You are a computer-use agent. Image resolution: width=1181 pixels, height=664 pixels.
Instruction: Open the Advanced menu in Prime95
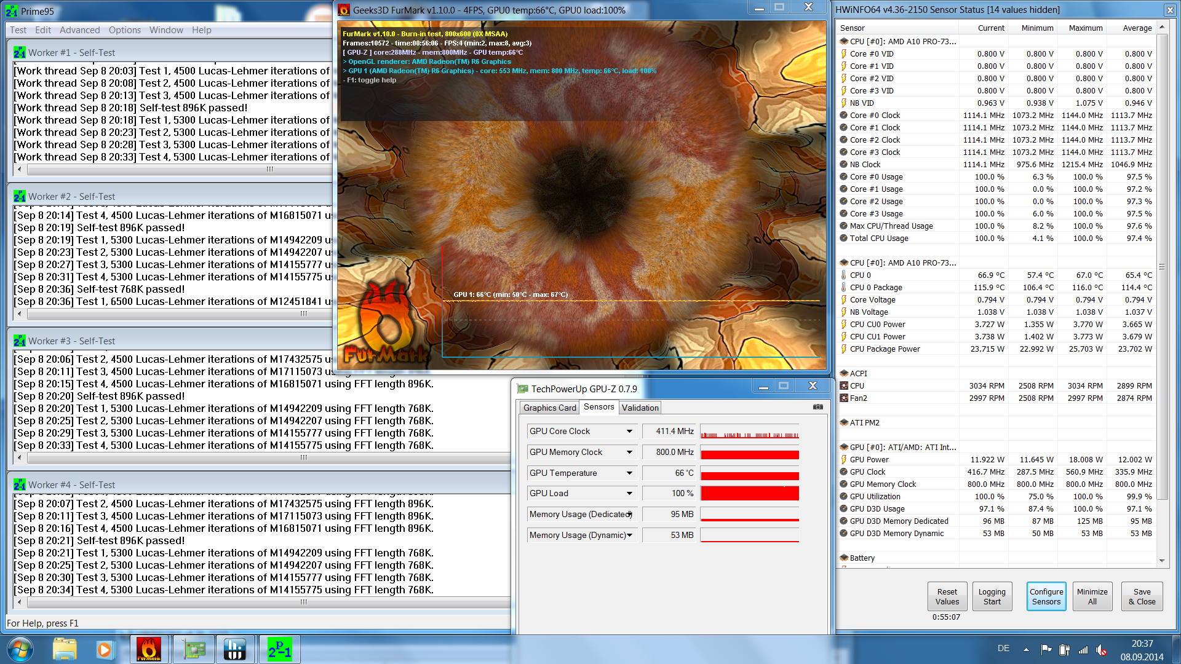[x=80, y=30]
